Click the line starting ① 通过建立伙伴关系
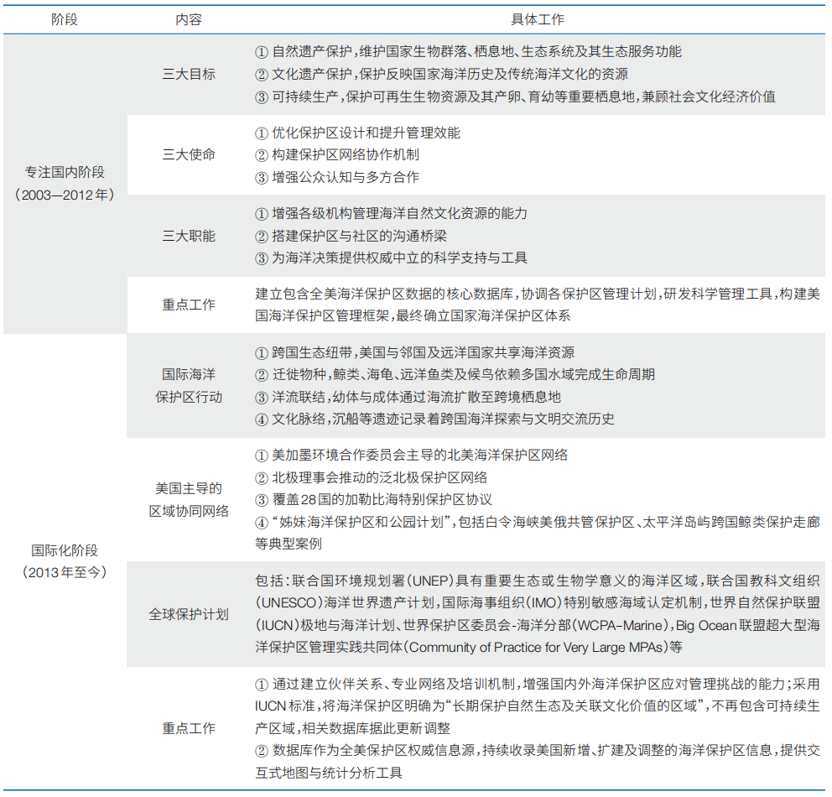Viewport: 832px width, 797px height. pyautogui.click(x=538, y=685)
